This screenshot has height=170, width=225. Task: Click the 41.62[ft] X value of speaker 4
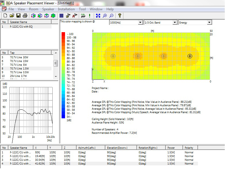(x=40, y=164)
